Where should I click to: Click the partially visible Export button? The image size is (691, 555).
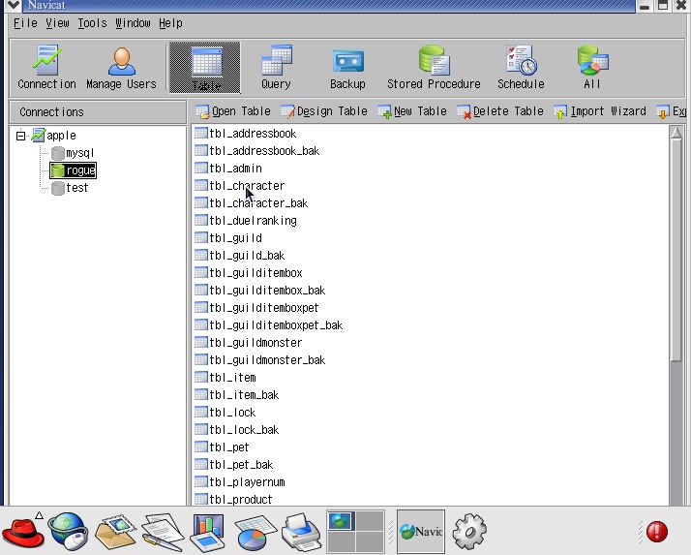click(x=672, y=111)
